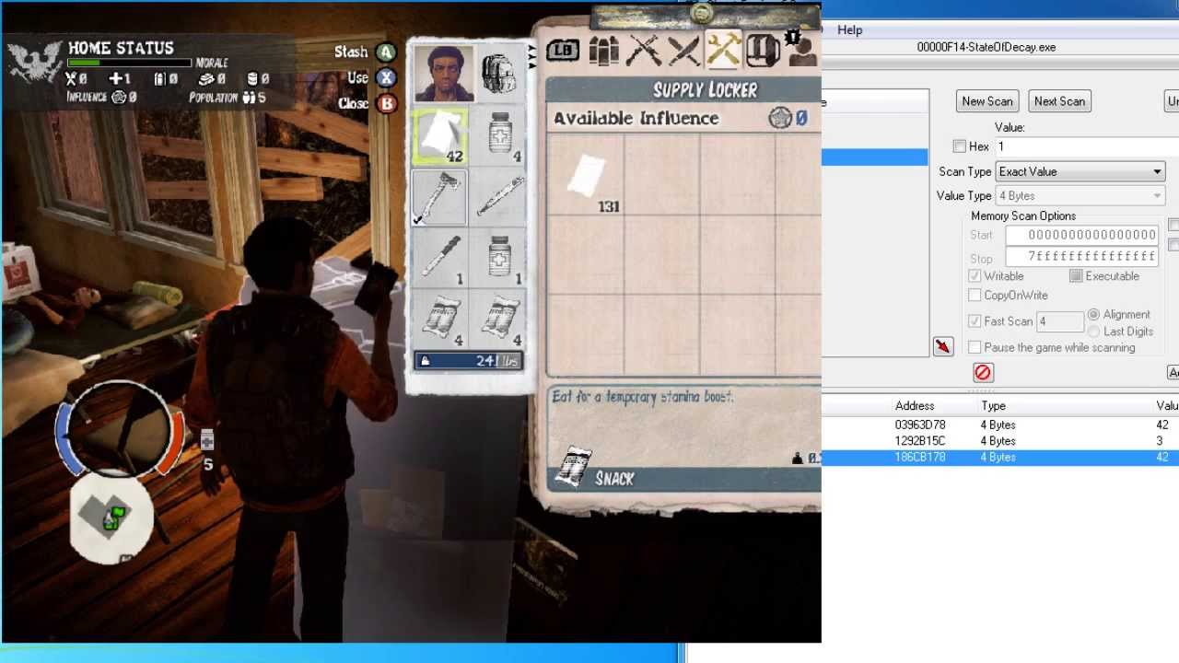Click the influence star icon in Supply Locker

pos(780,118)
